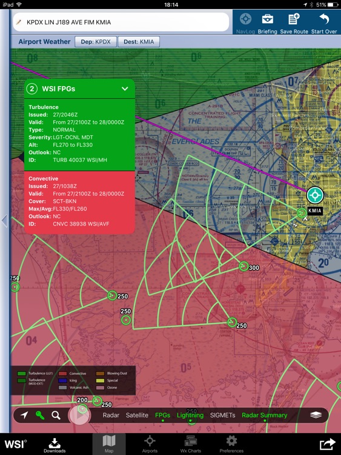This screenshot has height=455, width=341.
Task: Expand the left side panel arrow
Action: (x=4, y=221)
